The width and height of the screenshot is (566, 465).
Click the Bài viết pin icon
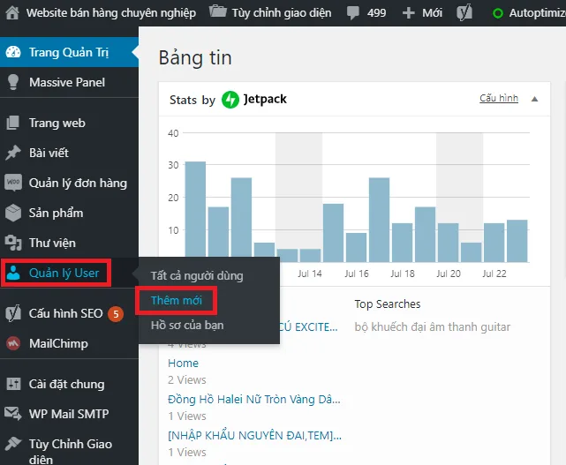click(13, 153)
